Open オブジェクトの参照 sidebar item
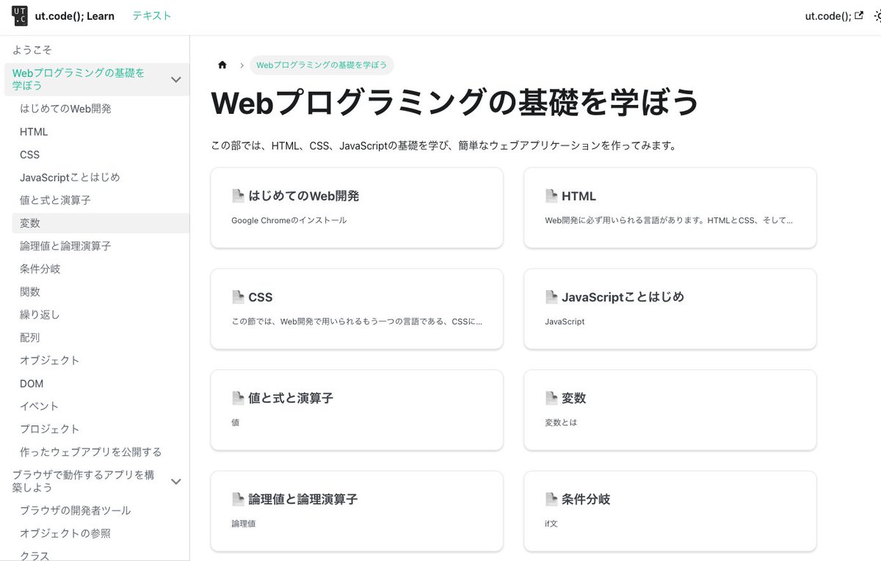The height and width of the screenshot is (561, 881). (x=65, y=533)
